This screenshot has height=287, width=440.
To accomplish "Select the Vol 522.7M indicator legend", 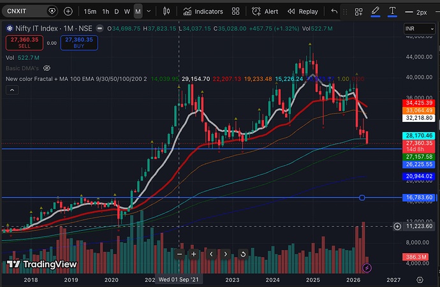I will click(22, 58).
